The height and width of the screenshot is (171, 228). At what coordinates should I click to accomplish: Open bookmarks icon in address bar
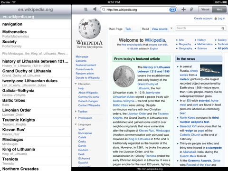[172, 9]
